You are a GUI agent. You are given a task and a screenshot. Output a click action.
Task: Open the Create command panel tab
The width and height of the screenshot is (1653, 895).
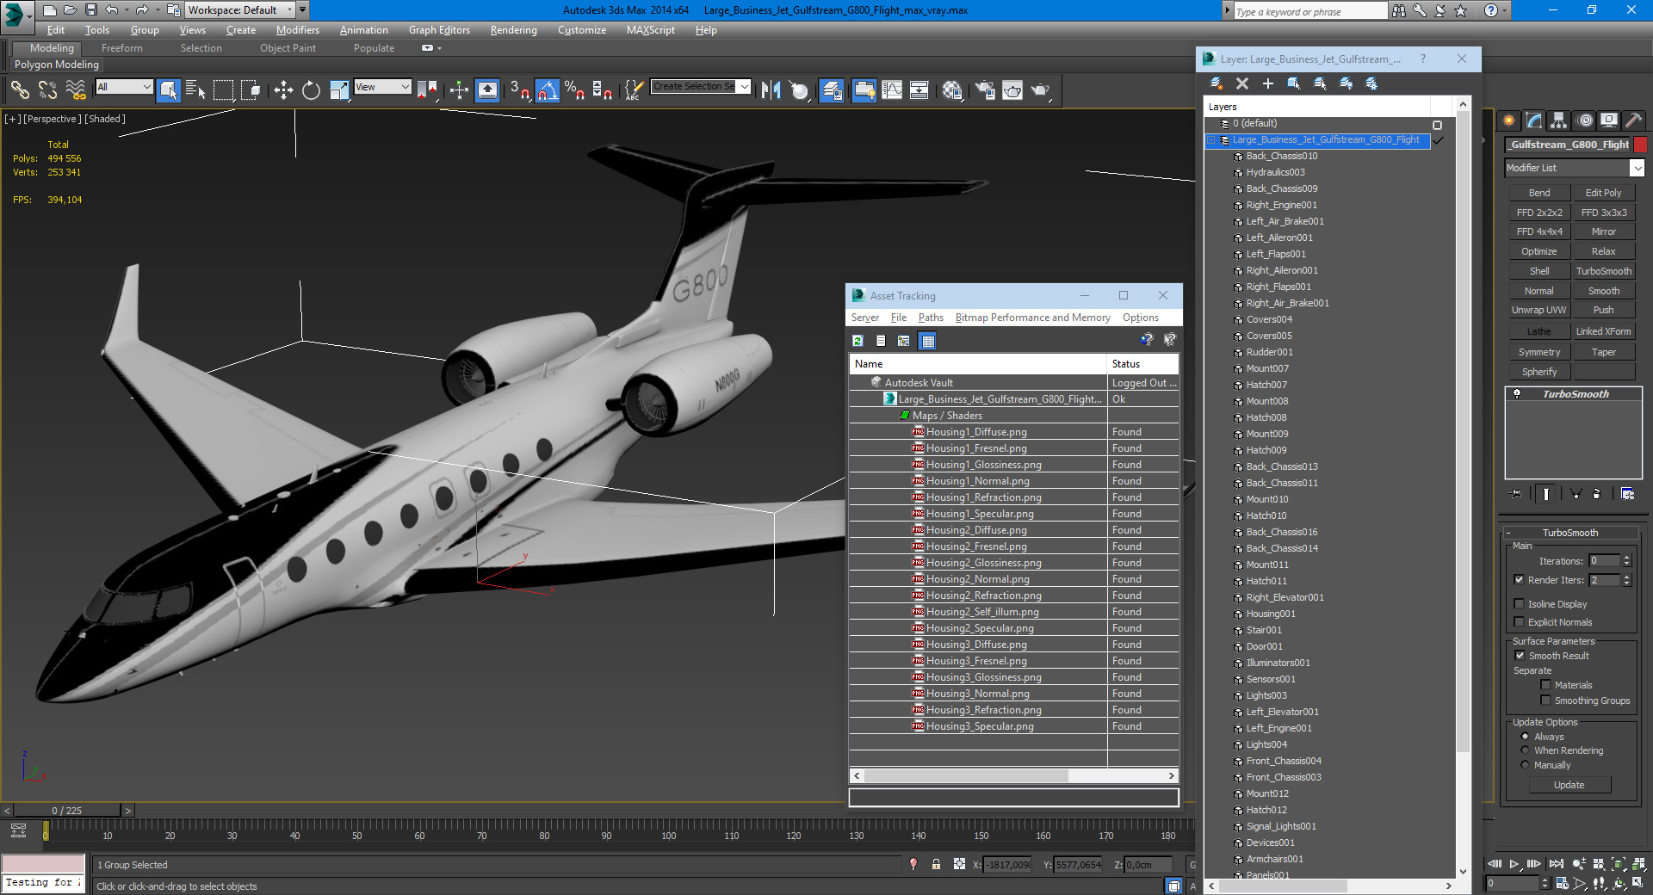(1508, 120)
